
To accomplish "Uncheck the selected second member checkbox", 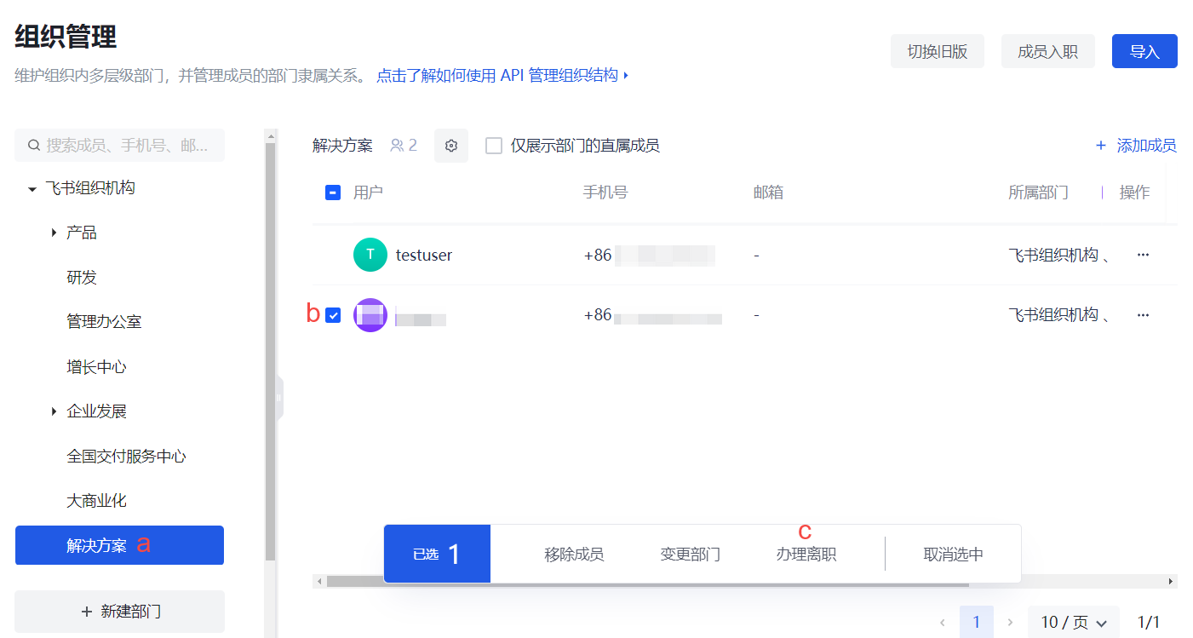I will tap(333, 315).
